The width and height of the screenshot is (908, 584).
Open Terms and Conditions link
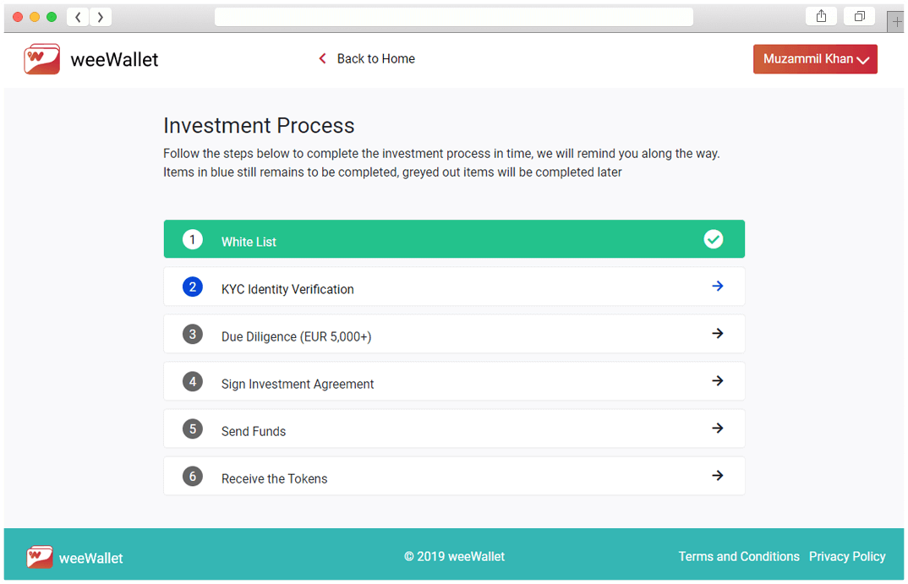click(x=738, y=557)
